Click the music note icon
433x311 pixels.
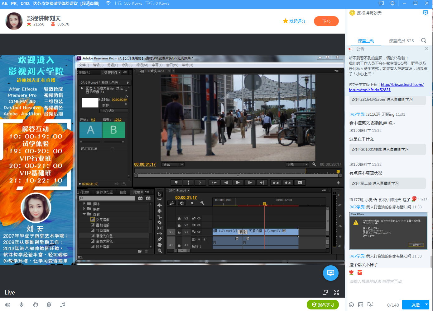[63, 305]
